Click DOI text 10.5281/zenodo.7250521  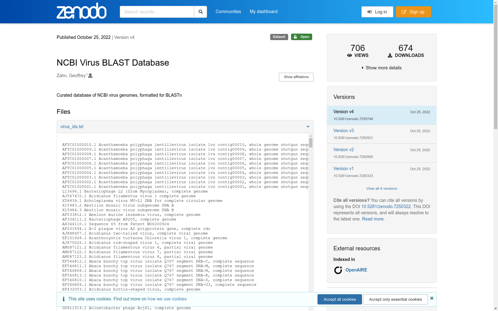[x=353, y=138]
